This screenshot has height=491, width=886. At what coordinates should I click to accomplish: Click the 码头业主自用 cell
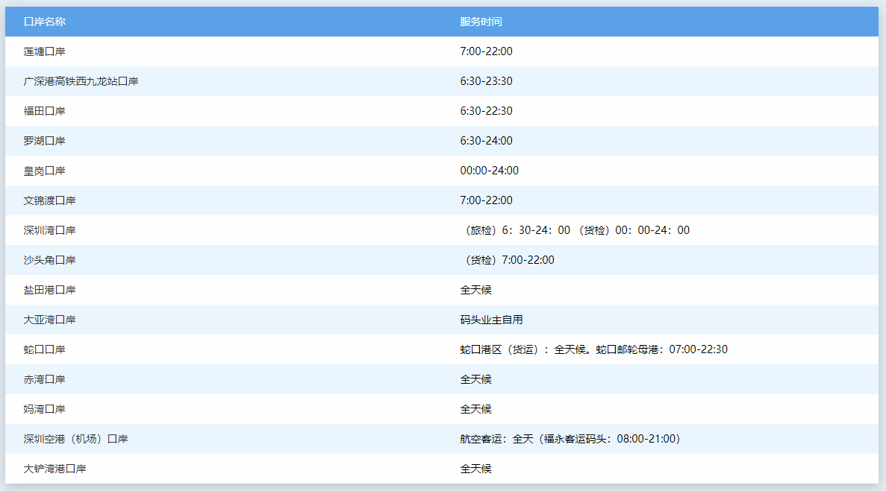point(489,319)
